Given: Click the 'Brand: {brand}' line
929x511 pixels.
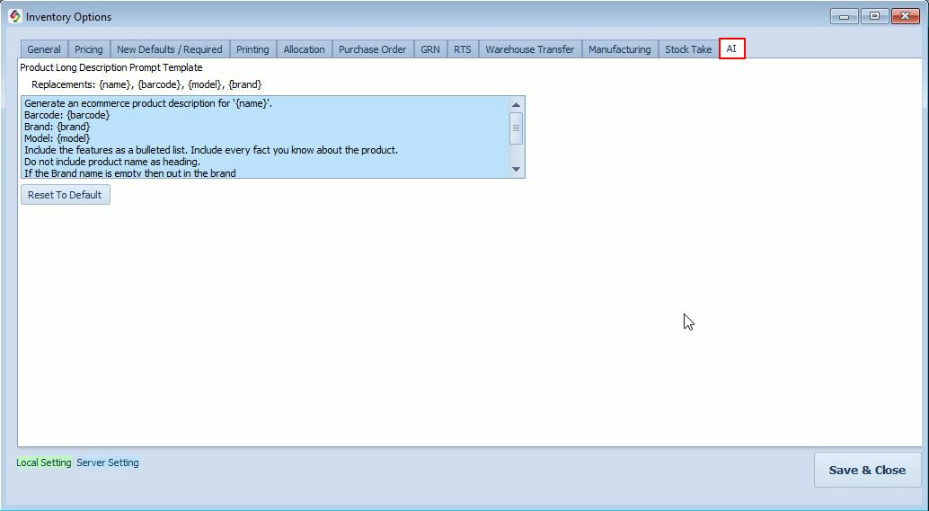Looking at the screenshot, I should [x=57, y=127].
